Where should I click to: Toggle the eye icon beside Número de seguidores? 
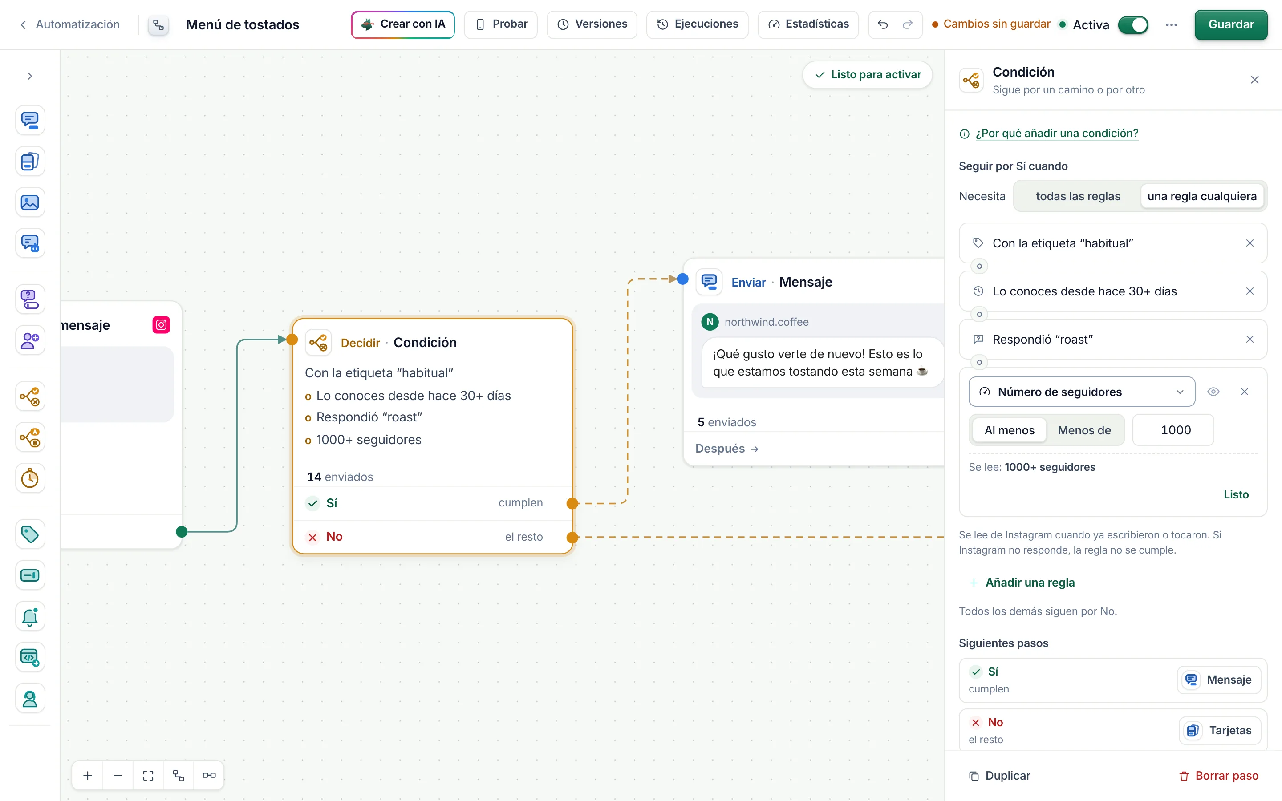pyautogui.click(x=1213, y=392)
